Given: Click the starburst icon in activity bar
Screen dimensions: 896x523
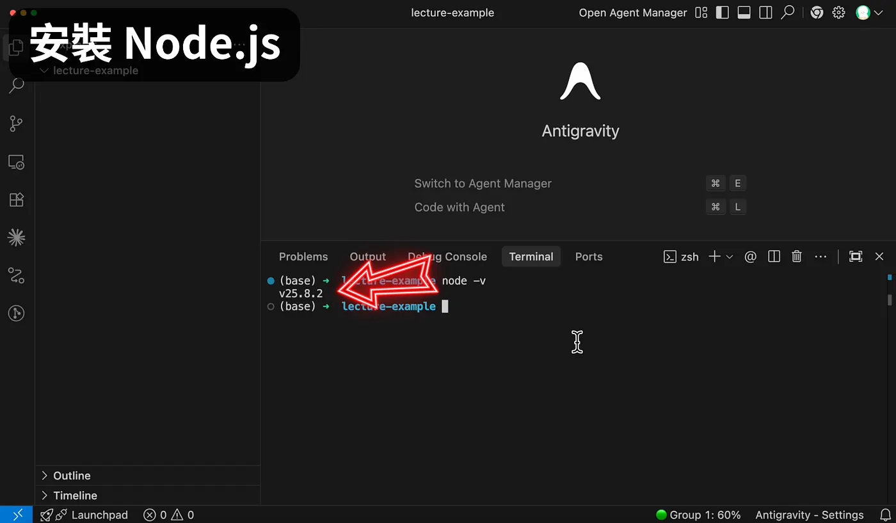Looking at the screenshot, I should point(17,238).
